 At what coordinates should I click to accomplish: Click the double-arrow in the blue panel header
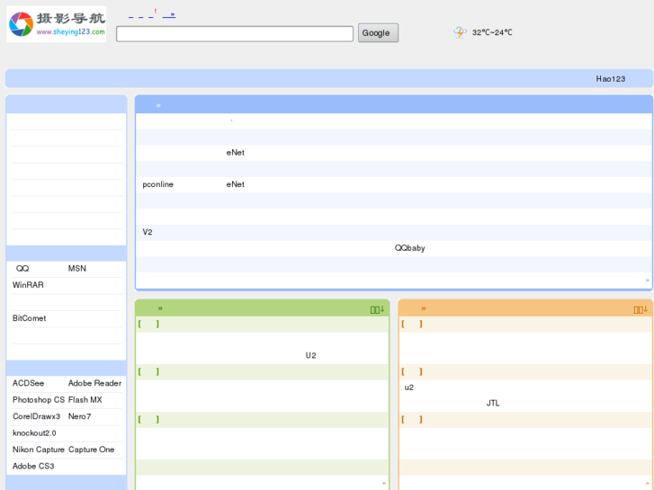point(158,105)
